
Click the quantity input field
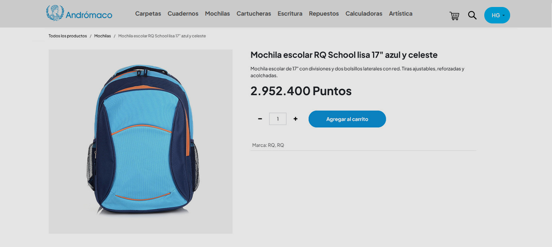[x=278, y=119]
